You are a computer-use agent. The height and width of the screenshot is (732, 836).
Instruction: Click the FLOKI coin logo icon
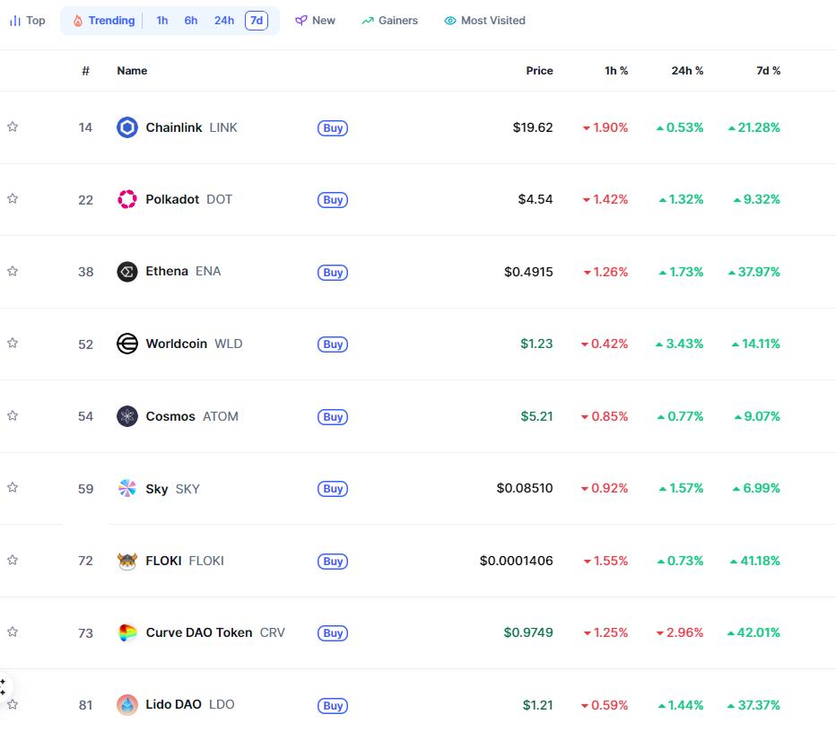[127, 561]
